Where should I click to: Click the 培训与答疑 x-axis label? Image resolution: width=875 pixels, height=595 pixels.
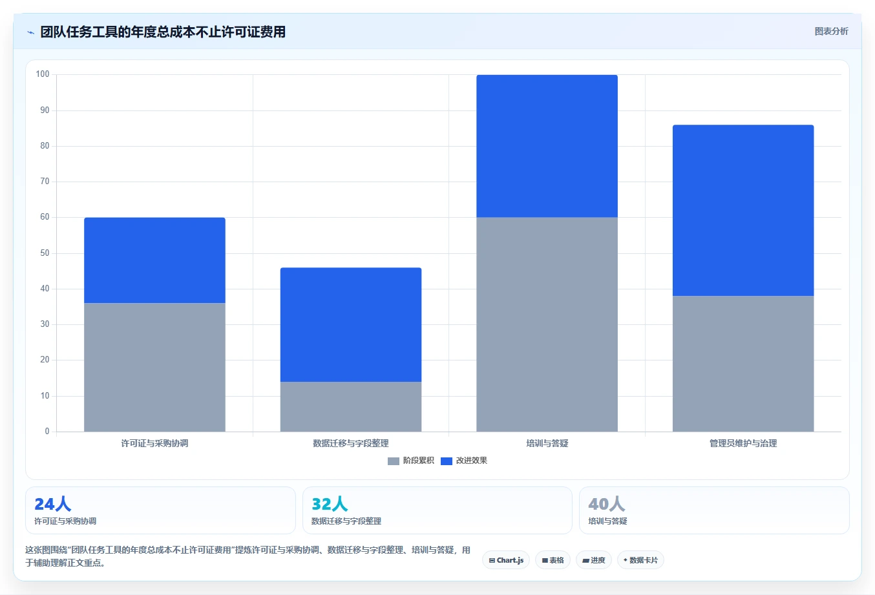point(547,443)
